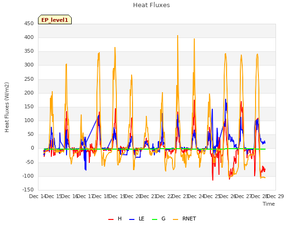The image size is (304, 228).
Task: Click the 150 y-axis tick label
Action: coord(29,106)
